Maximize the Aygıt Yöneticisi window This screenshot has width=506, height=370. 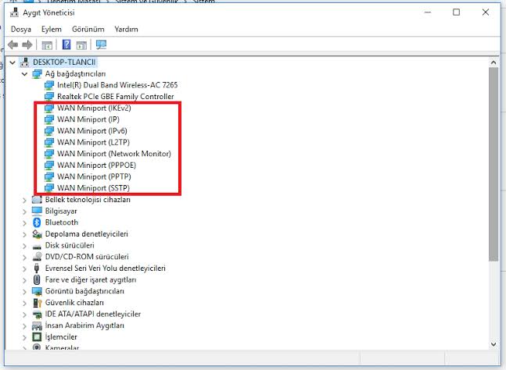456,12
